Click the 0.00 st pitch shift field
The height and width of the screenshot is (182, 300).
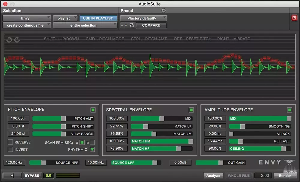click(x=18, y=126)
